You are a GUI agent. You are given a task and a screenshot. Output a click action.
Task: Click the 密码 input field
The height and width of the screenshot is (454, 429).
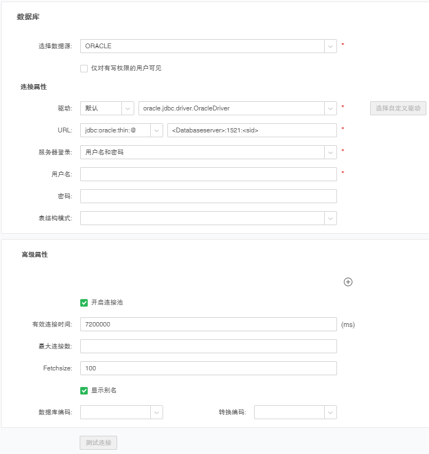[x=208, y=196]
